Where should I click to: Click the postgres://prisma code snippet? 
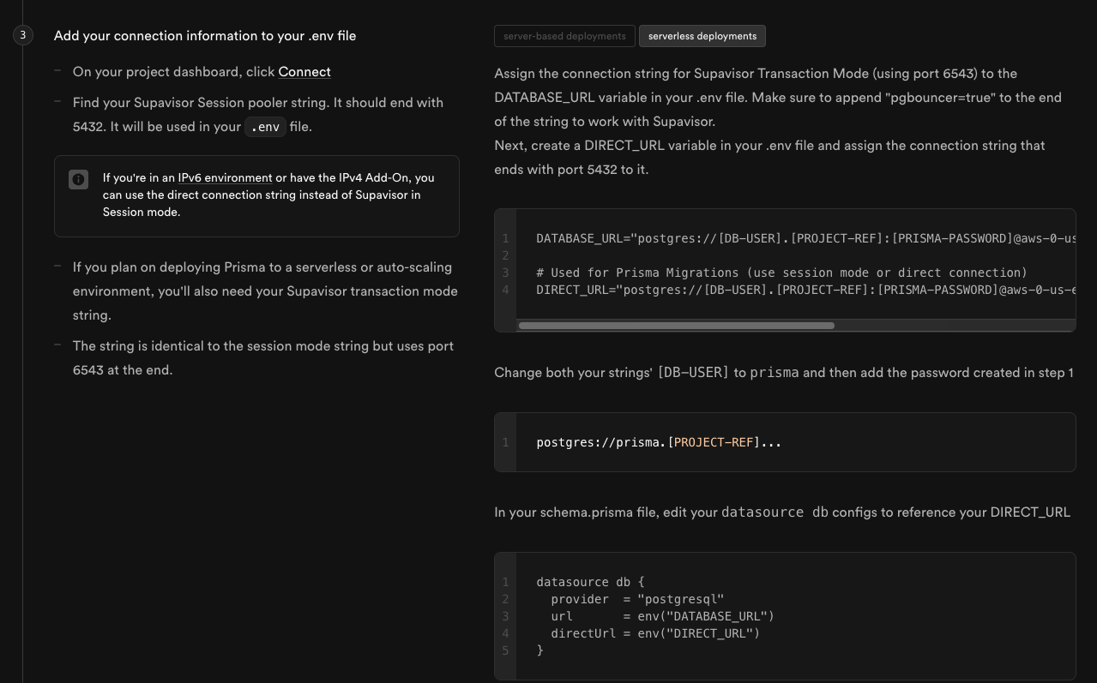click(x=600, y=442)
